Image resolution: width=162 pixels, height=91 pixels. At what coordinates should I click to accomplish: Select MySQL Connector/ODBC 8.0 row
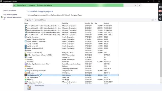(x=71, y=39)
